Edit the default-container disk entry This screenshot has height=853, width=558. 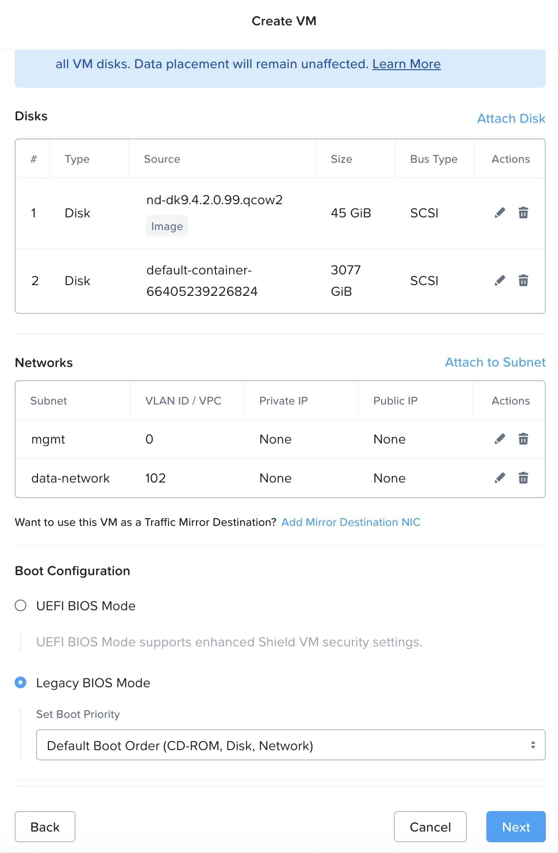point(500,281)
